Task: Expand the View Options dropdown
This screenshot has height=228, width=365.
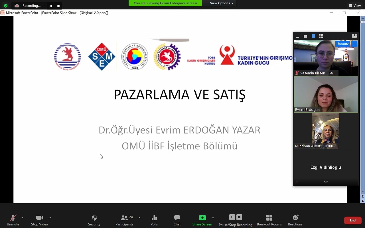Action: pyautogui.click(x=222, y=3)
